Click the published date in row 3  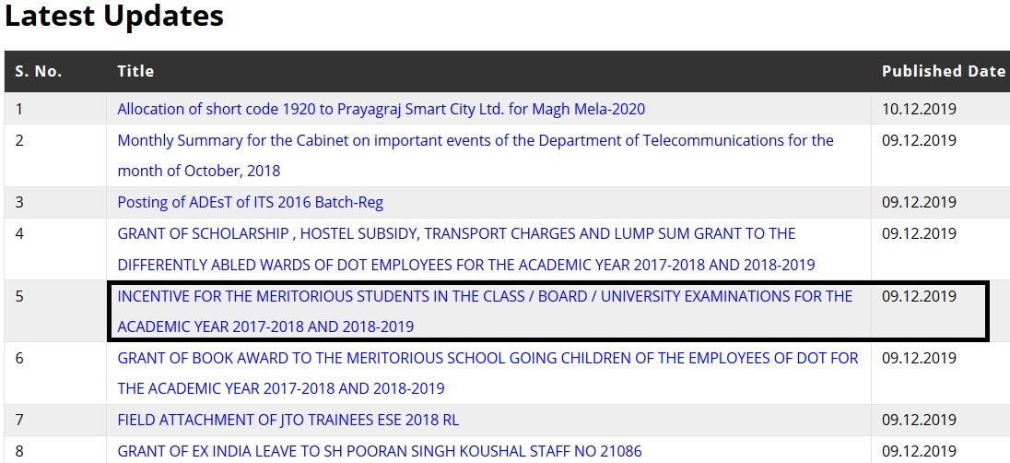click(x=919, y=202)
